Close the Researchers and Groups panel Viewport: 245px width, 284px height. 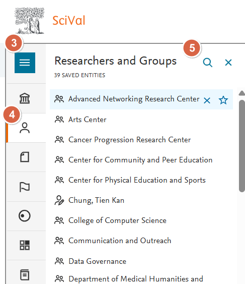tap(228, 63)
